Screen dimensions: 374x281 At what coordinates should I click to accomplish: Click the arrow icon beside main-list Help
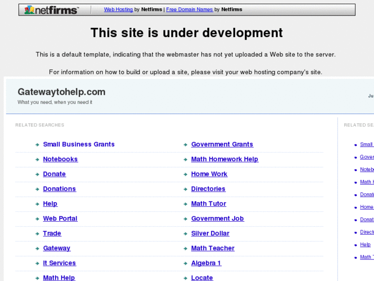pos(37,204)
